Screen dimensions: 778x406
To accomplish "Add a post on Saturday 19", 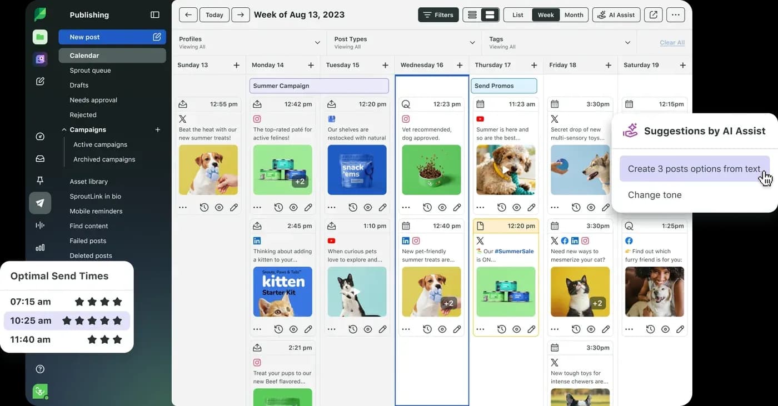I will click(x=683, y=65).
